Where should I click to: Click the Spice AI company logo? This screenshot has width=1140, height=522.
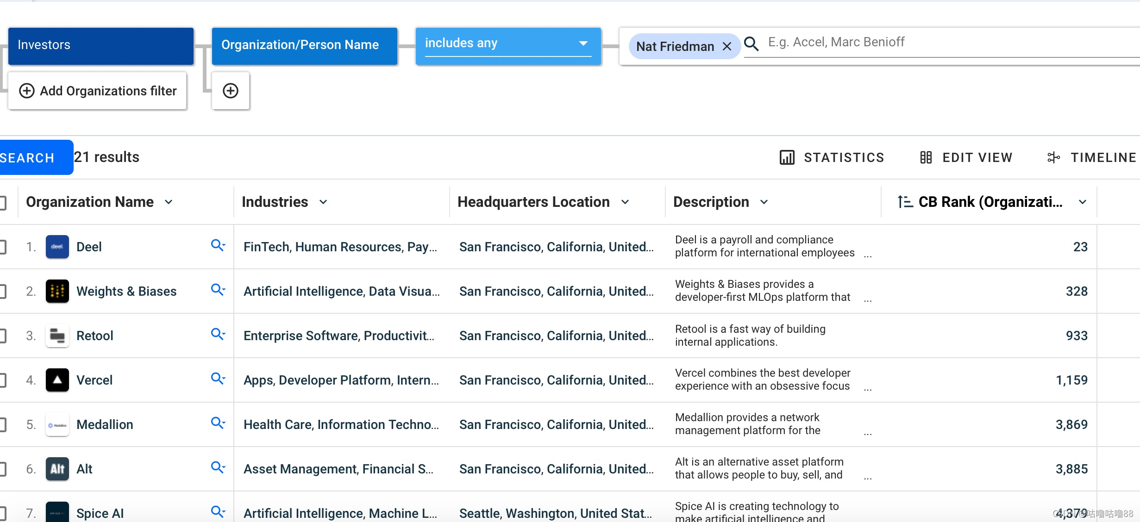click(57, 512)
